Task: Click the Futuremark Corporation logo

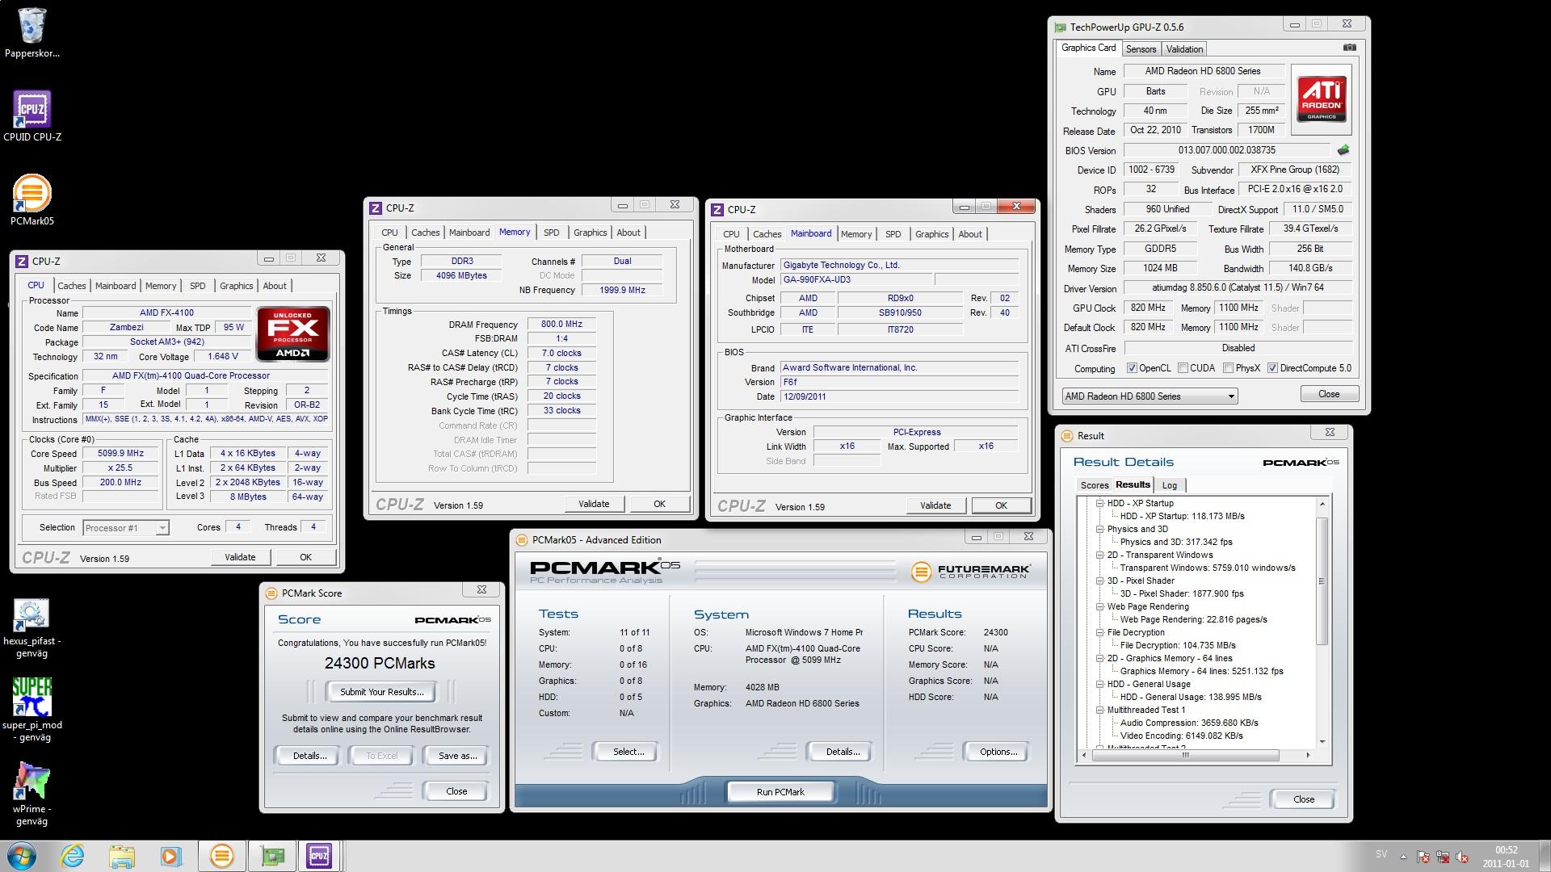Action: point(971,571)
